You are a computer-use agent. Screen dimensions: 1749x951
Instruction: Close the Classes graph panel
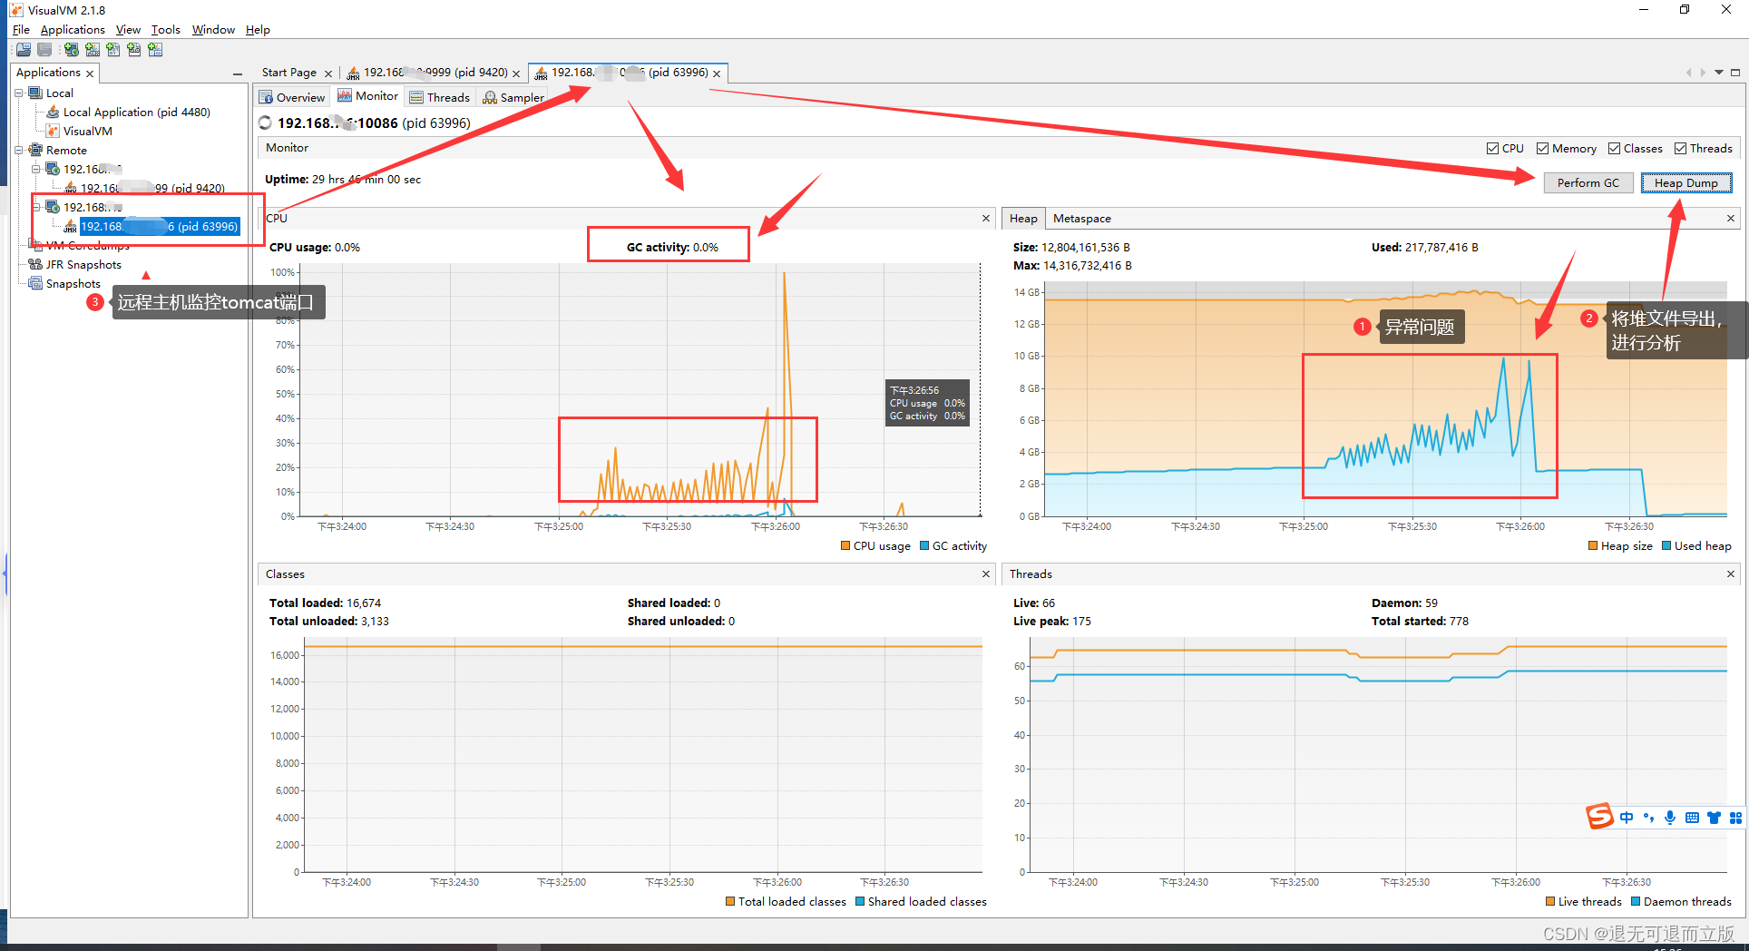[986, 574]
